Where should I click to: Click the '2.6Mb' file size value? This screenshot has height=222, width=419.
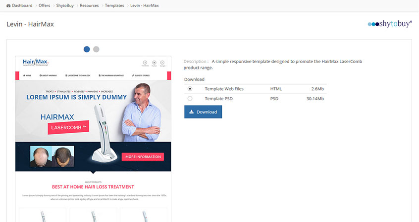click(x=317, y=89)
